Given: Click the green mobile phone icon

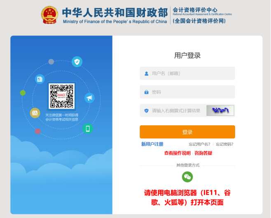Looking at the screenshot, I should tap(88, 129).
